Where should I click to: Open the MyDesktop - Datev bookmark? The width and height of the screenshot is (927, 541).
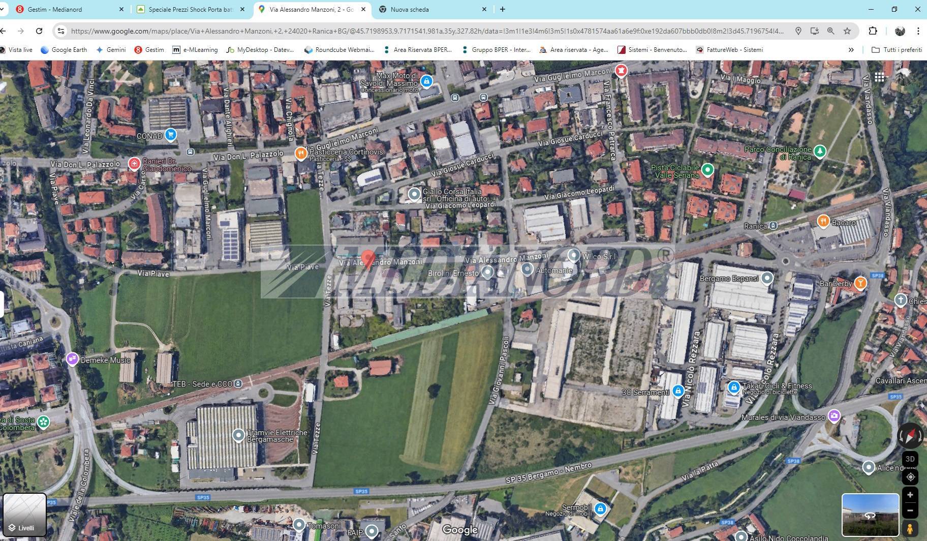pyautogui.click(x=260, y=50)
